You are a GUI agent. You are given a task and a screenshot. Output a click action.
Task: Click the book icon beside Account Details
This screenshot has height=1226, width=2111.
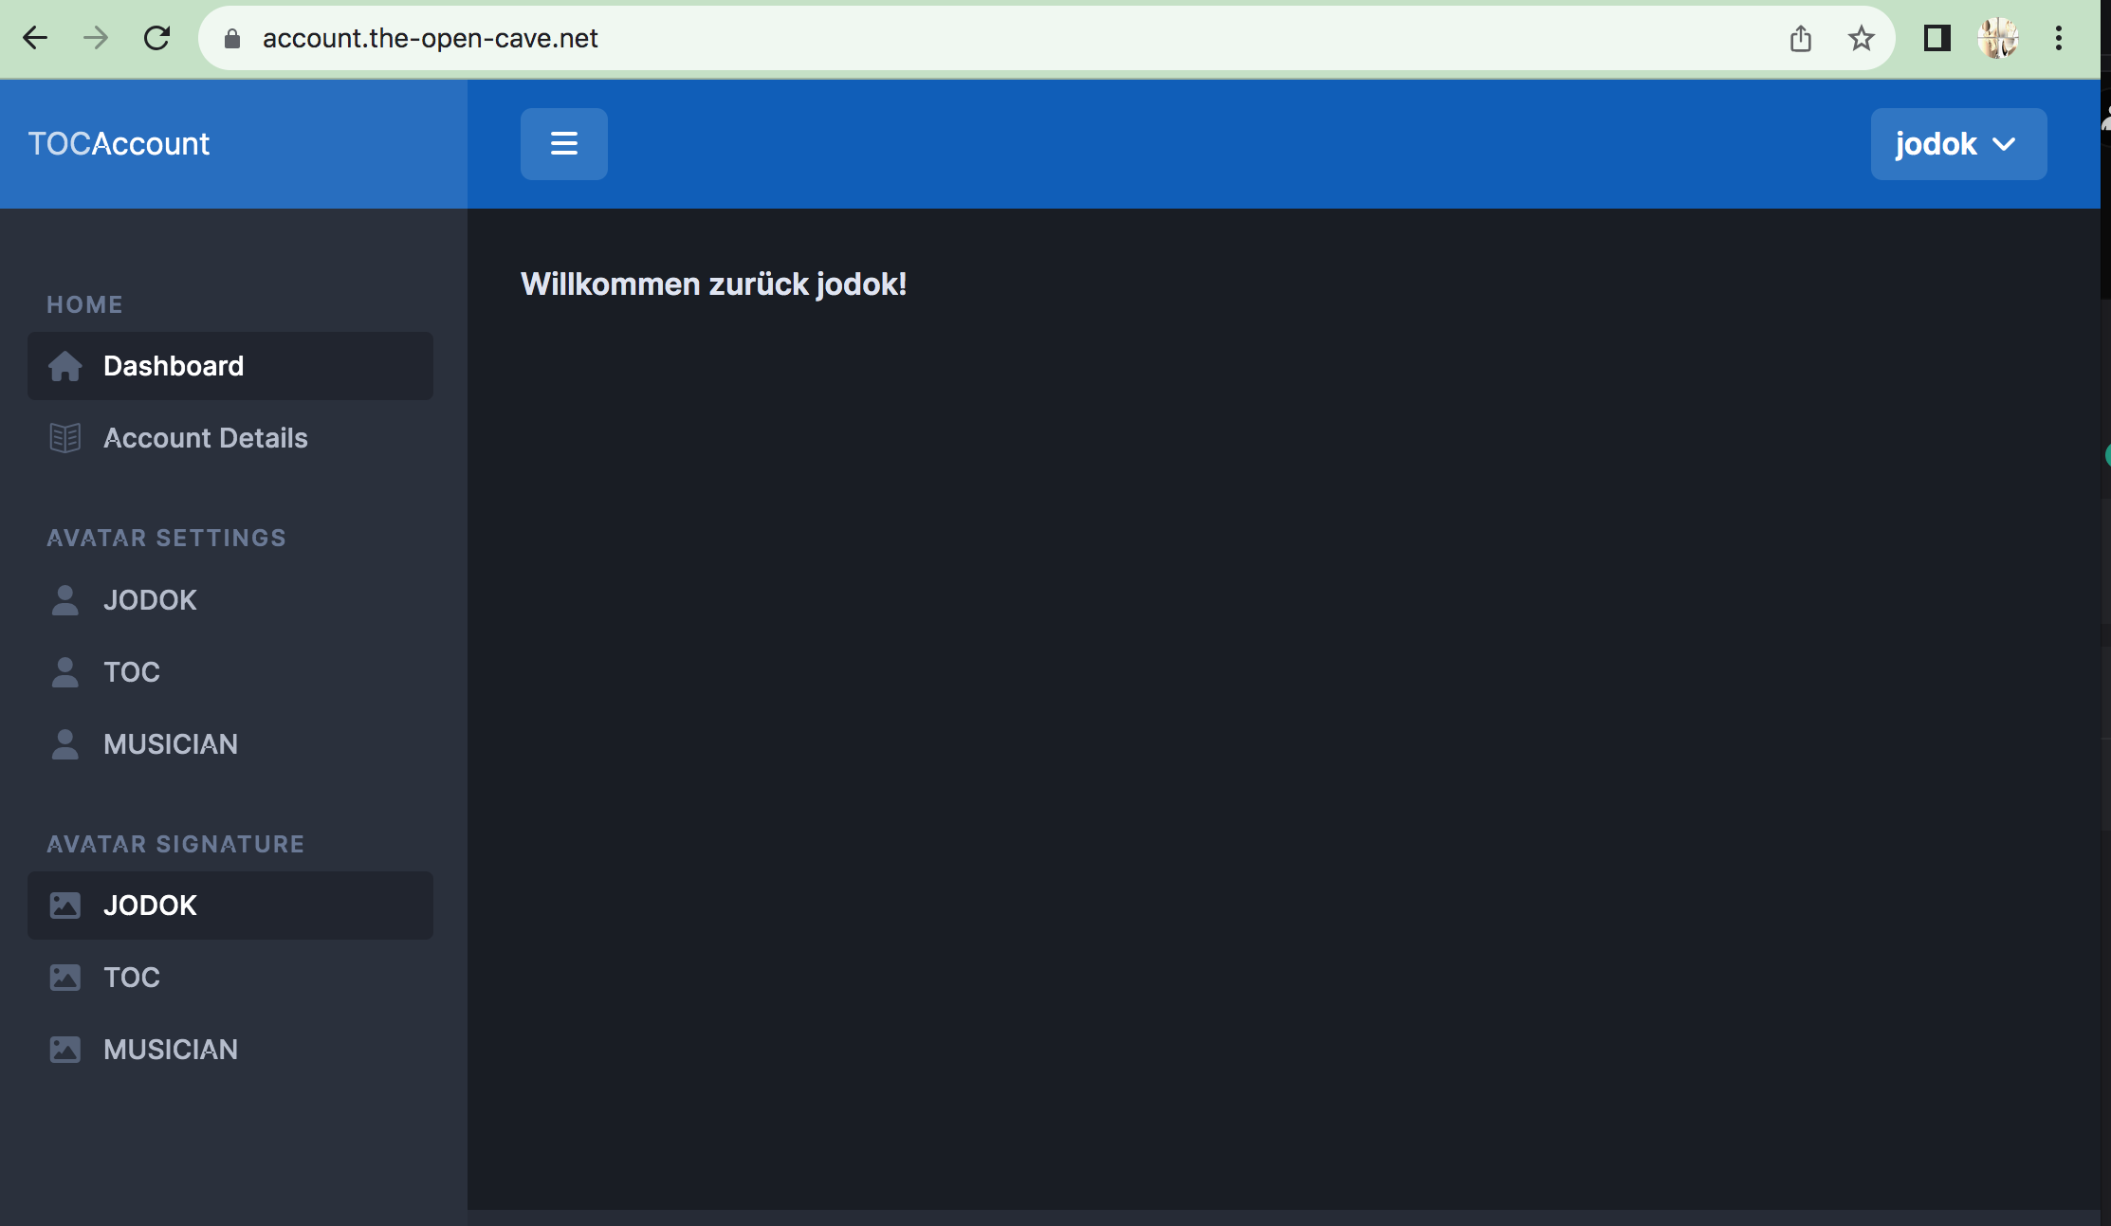tap(64, 438)
